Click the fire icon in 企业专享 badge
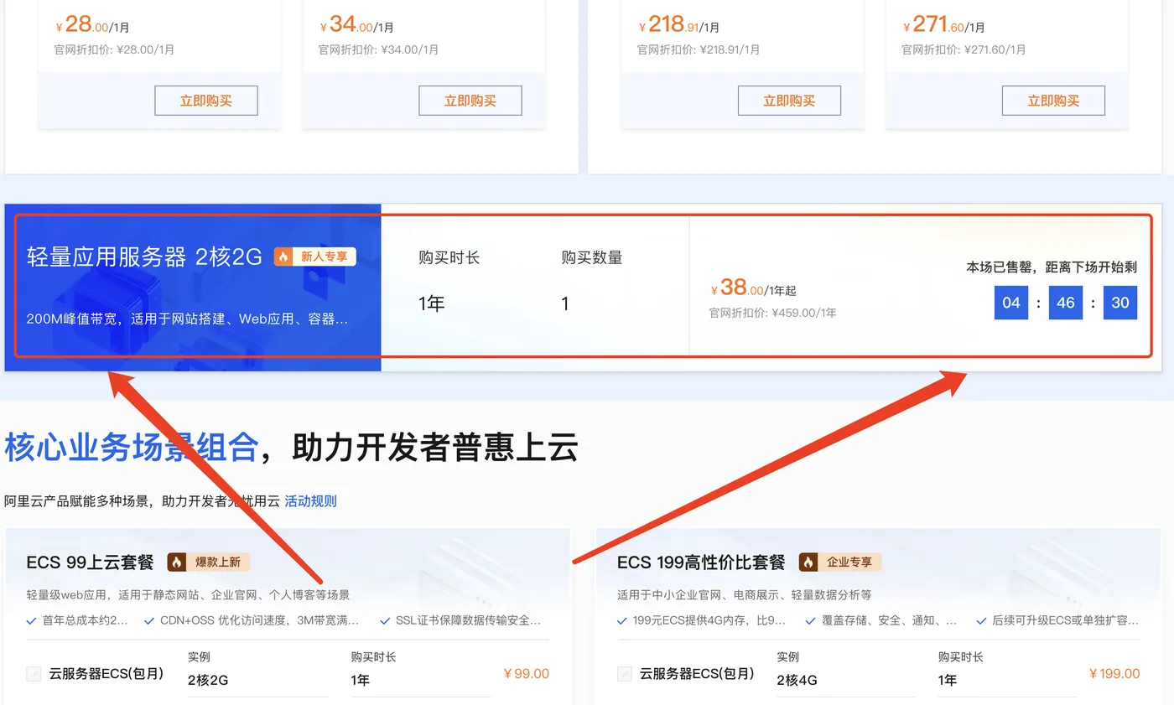This screenshot has height=705, width=1174. point(808,562)
